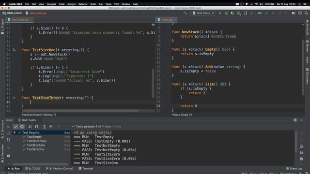Image resolution: width=310 pixels, height=174 pixels.
Task: Toggle show passed tests in Run panel
Action: [15, 127]
